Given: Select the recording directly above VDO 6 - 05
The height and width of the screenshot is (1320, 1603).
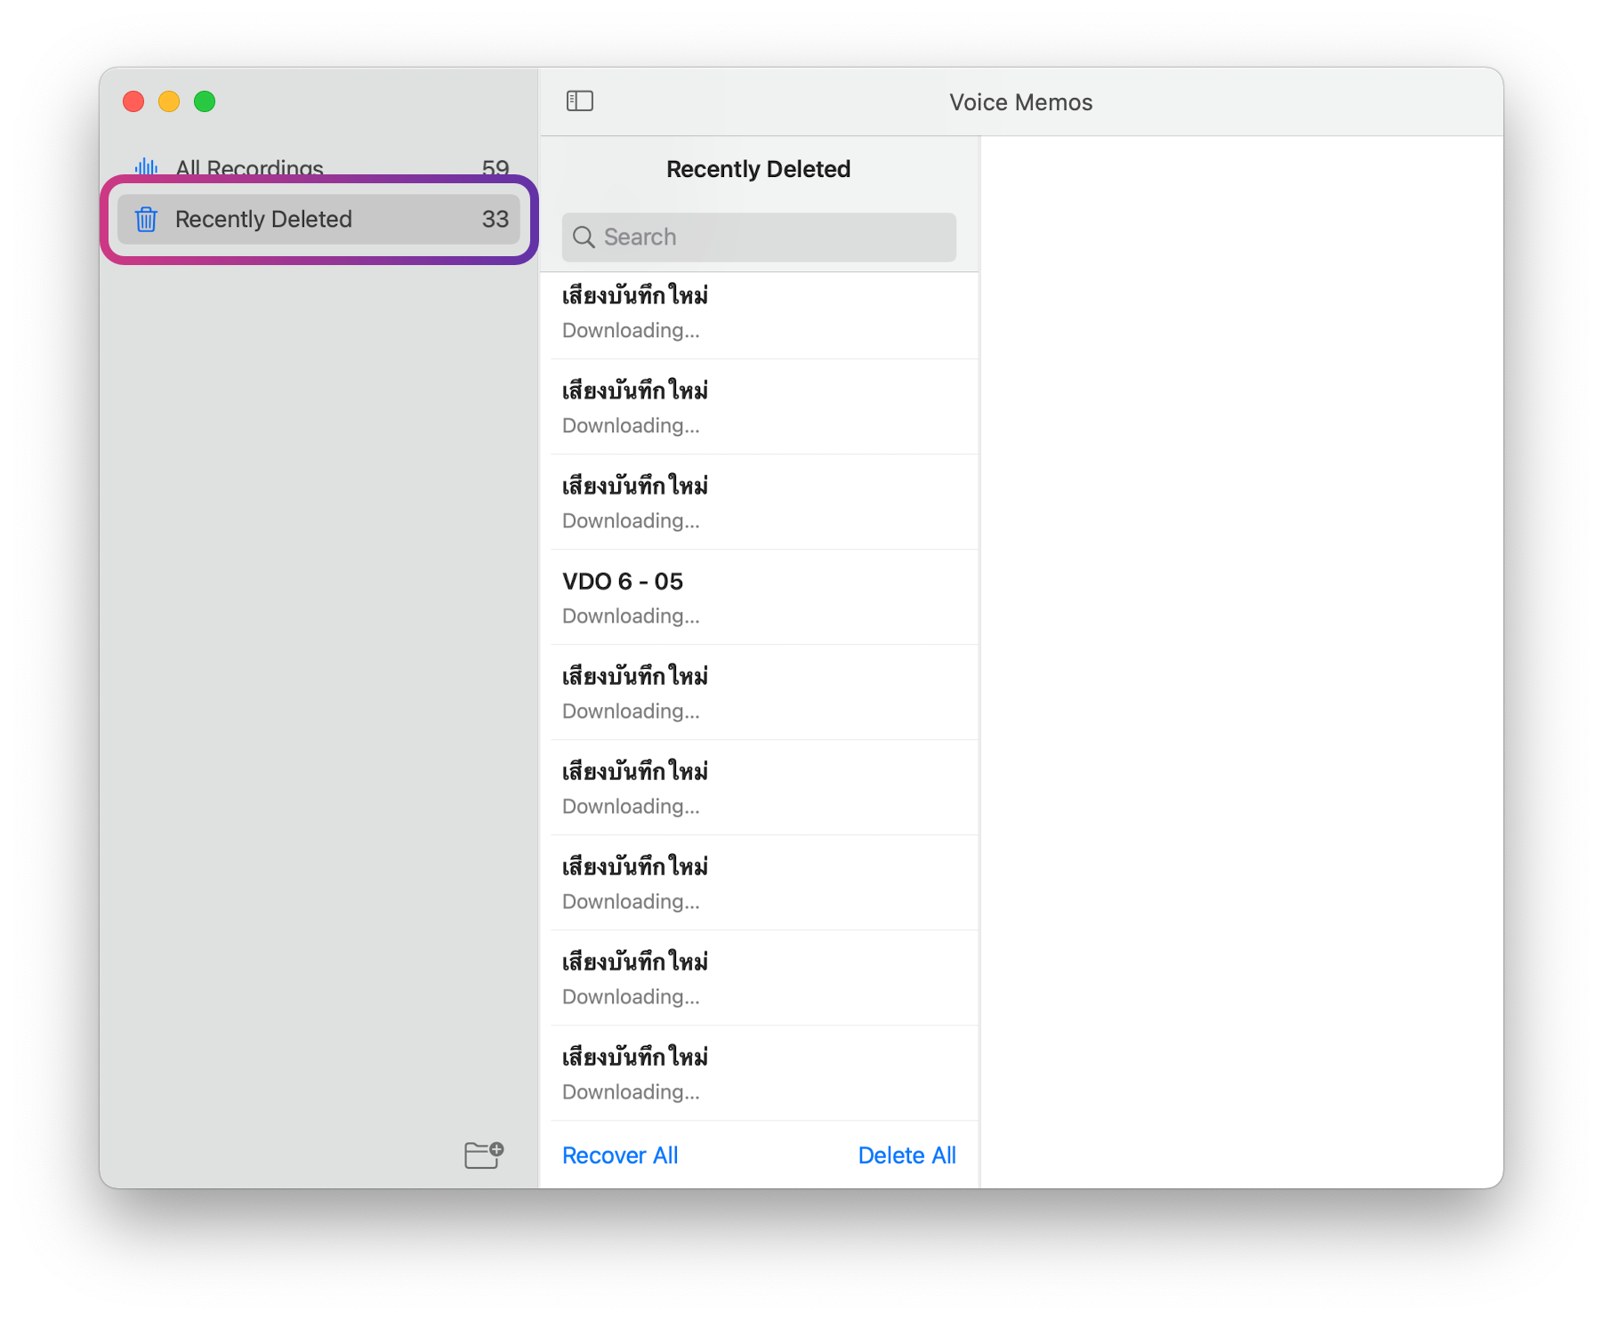Looking at the screenshot, I should (x=765, y=502).
